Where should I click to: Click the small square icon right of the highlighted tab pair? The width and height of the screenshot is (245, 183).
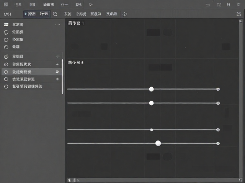tap(55, 14)
